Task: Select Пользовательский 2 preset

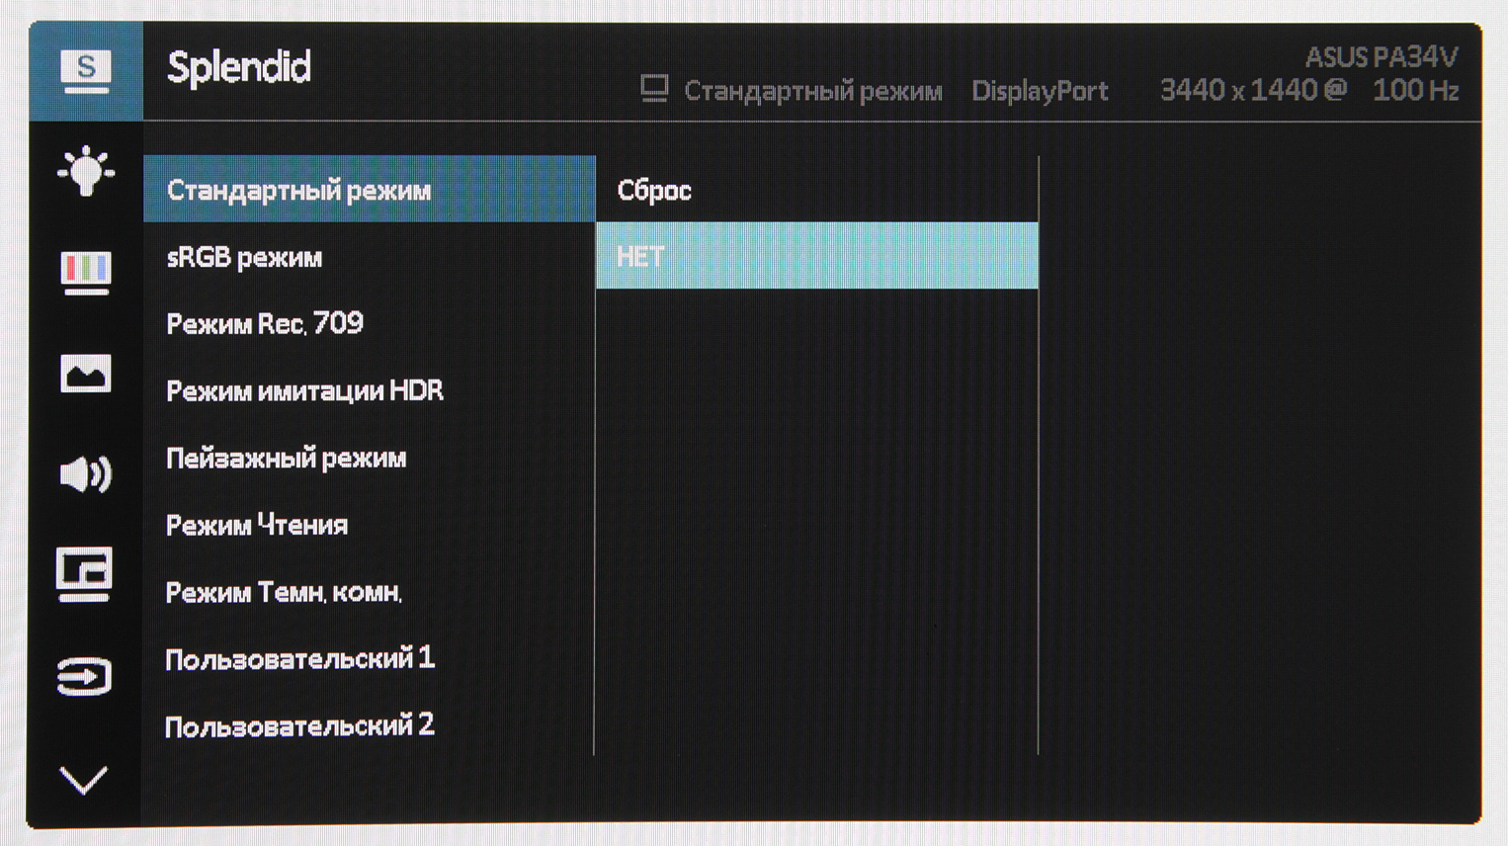Action: [x=299, y=726]
